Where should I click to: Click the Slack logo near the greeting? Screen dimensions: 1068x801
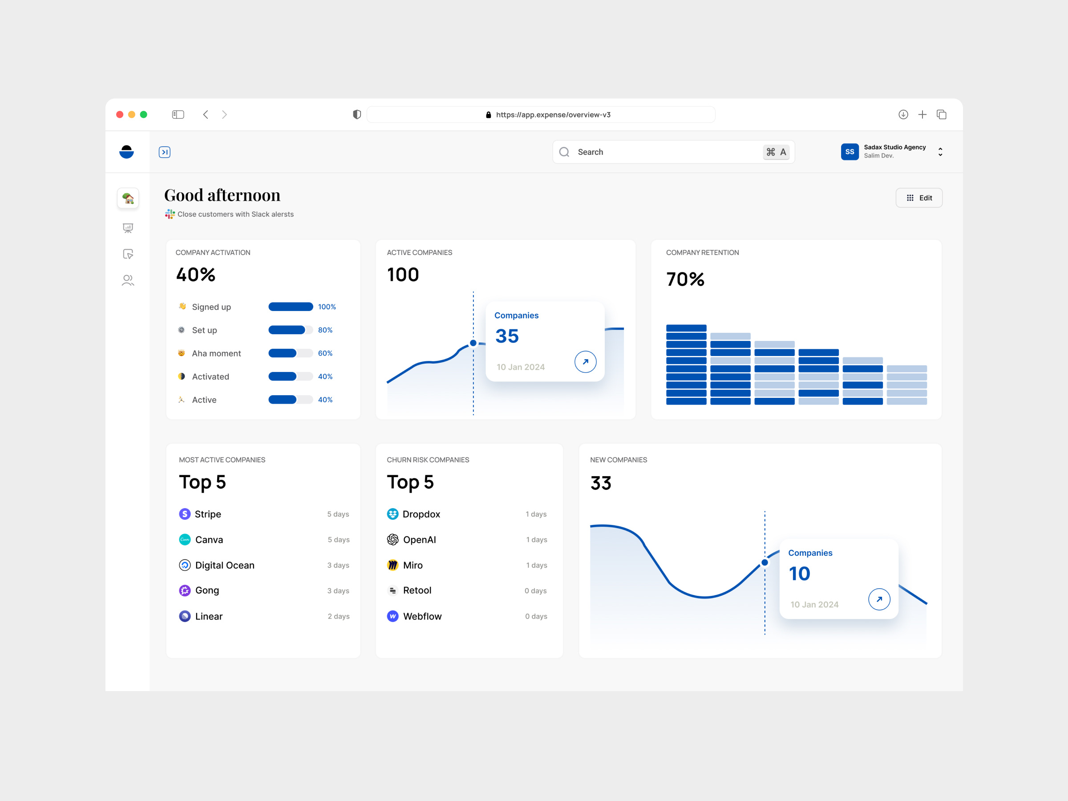coord(169,214)
